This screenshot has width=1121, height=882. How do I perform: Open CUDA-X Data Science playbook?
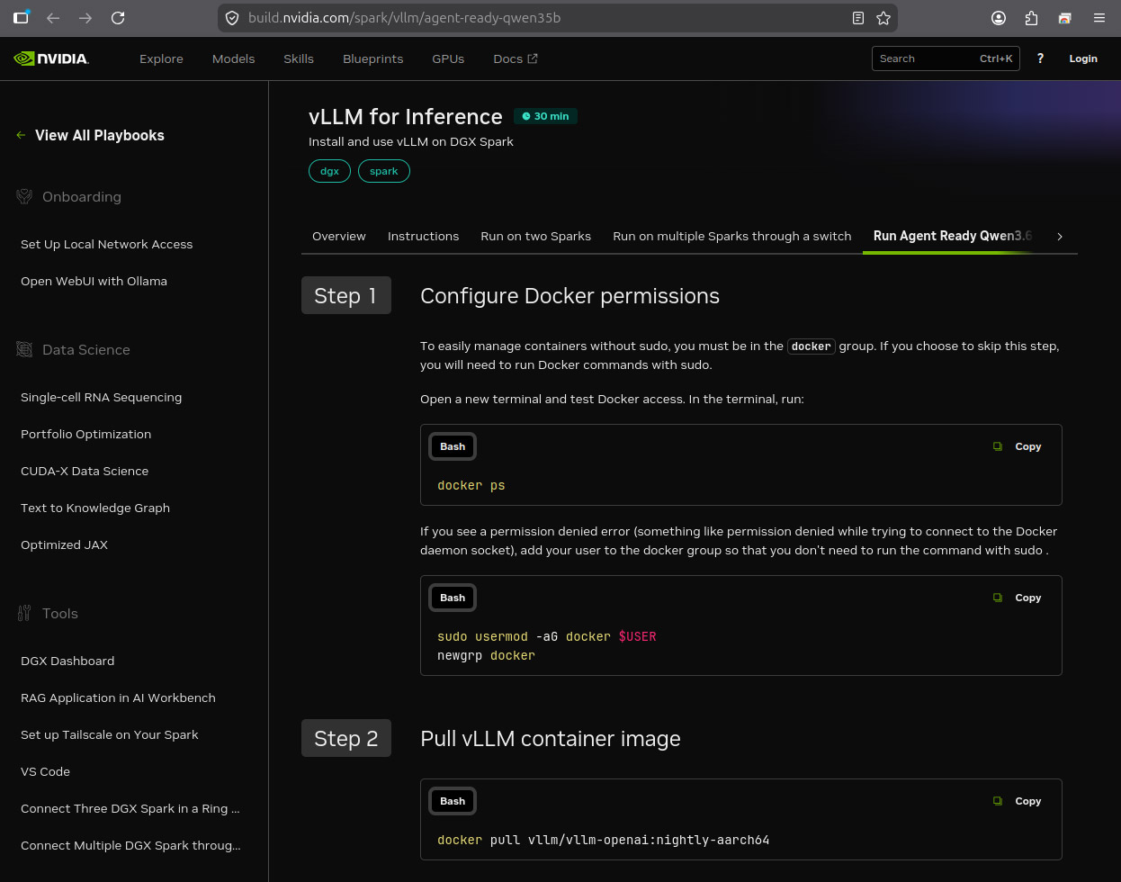(x=85, y=471)
